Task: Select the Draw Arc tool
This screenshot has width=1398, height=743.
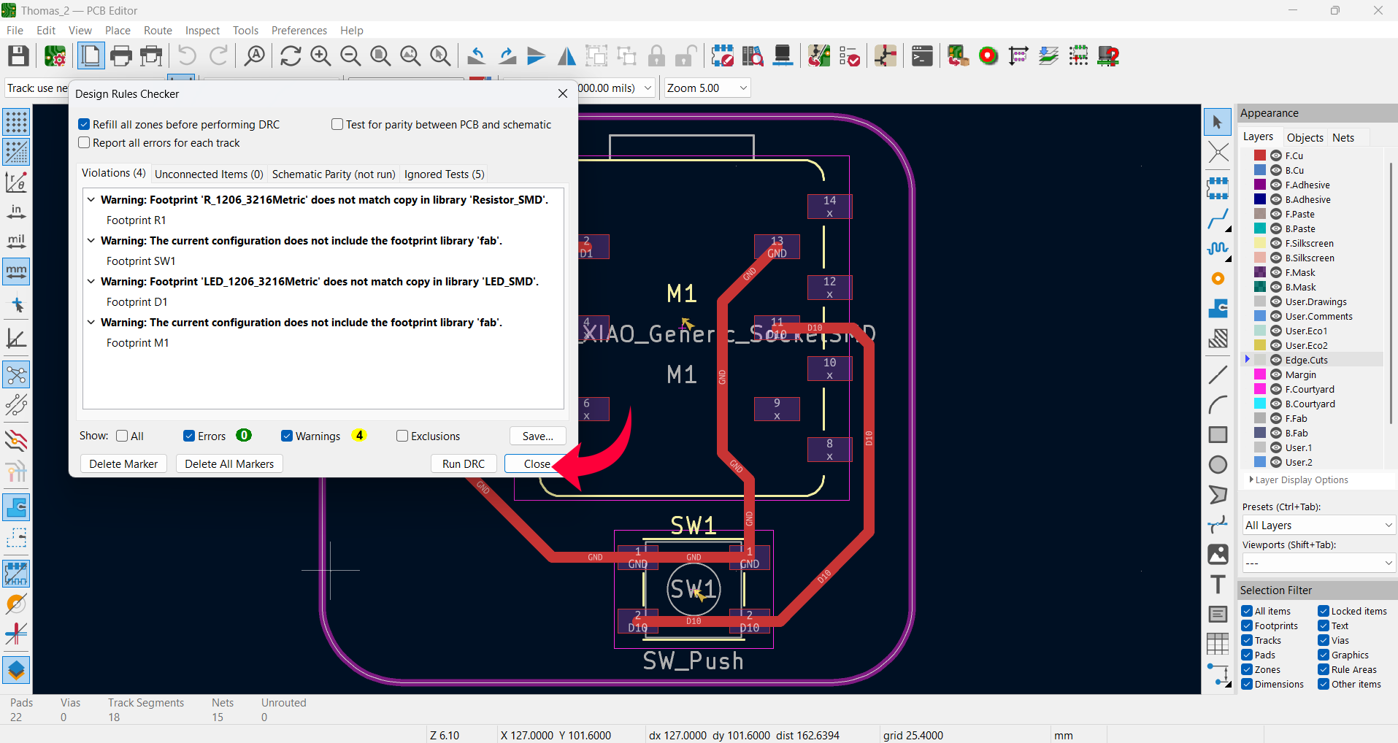Action: pos(1218,405)
